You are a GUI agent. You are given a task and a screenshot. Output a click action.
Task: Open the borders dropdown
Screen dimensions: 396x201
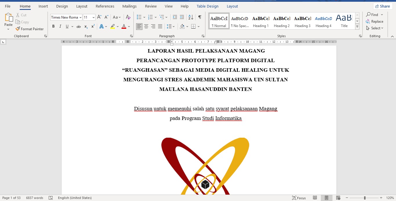click(198, 26)
